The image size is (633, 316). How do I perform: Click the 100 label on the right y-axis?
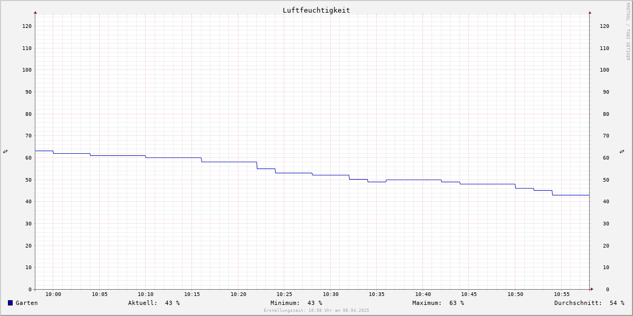[x=605, y=70]
